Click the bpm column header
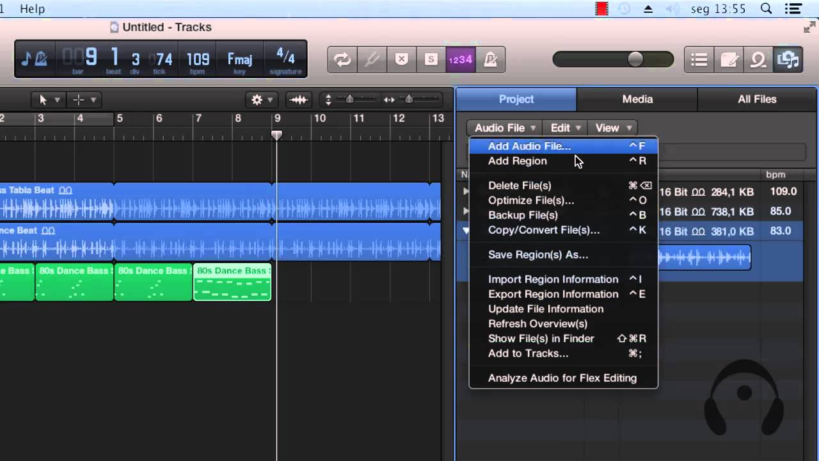The image size is (819, 461). coord(775,174)
